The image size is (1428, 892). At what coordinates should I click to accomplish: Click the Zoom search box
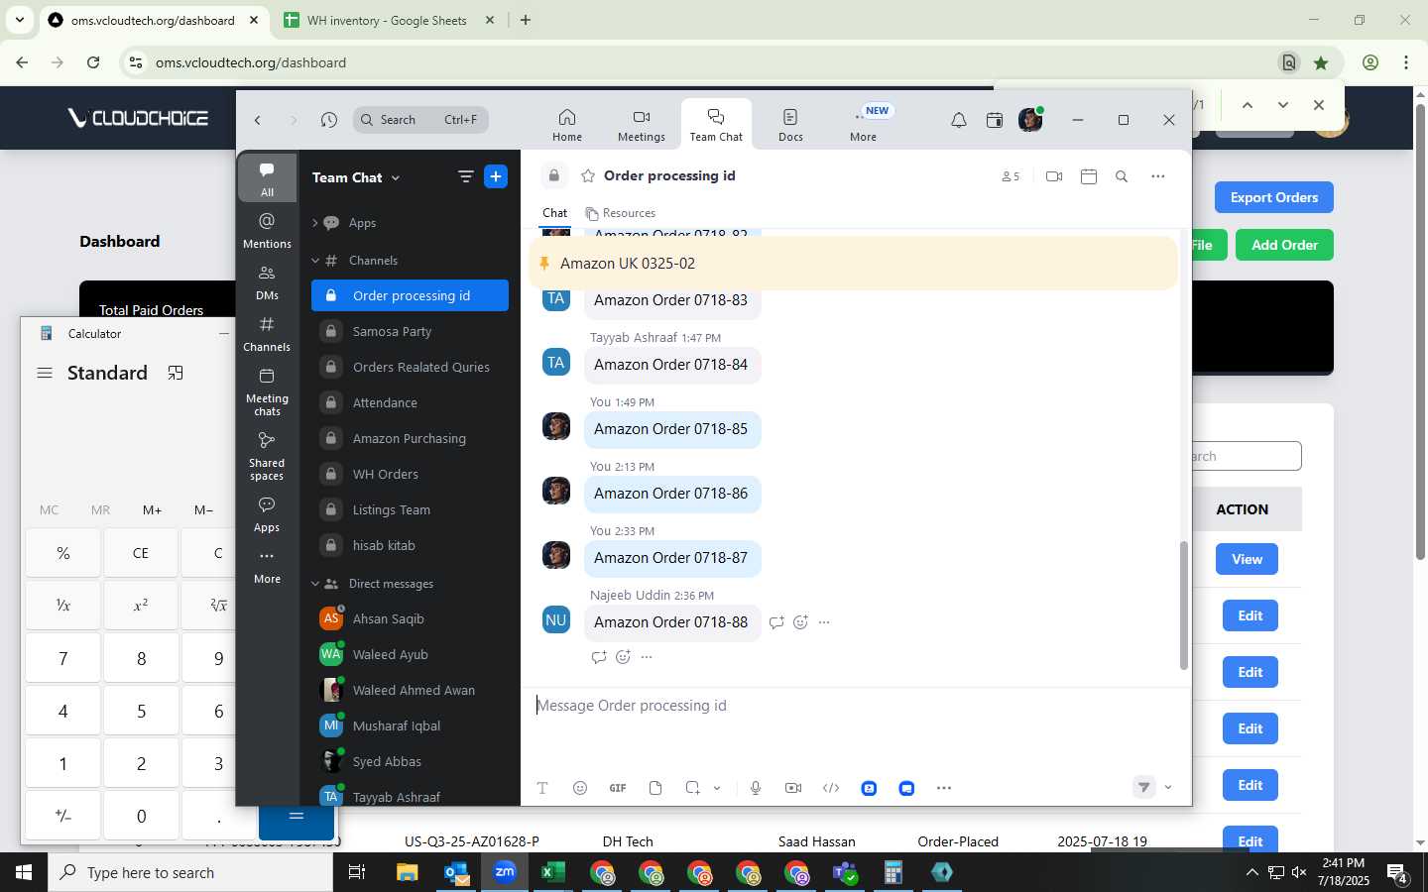[x=420, y=120]
